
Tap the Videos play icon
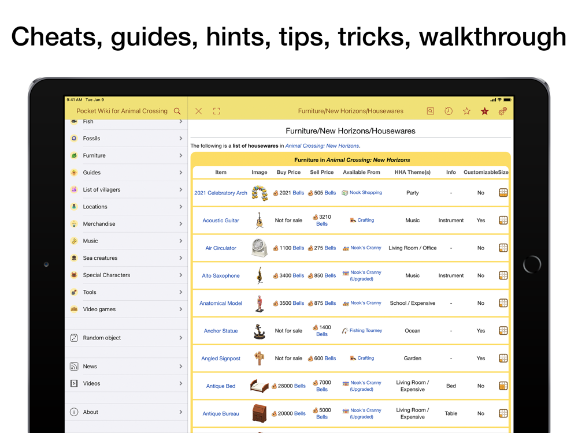tap(74, 383)
